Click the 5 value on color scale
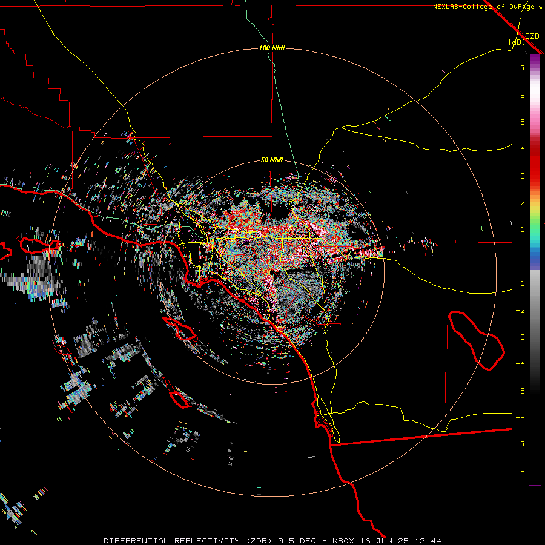The width and height of the screenshot is (545, 545). 523,122
